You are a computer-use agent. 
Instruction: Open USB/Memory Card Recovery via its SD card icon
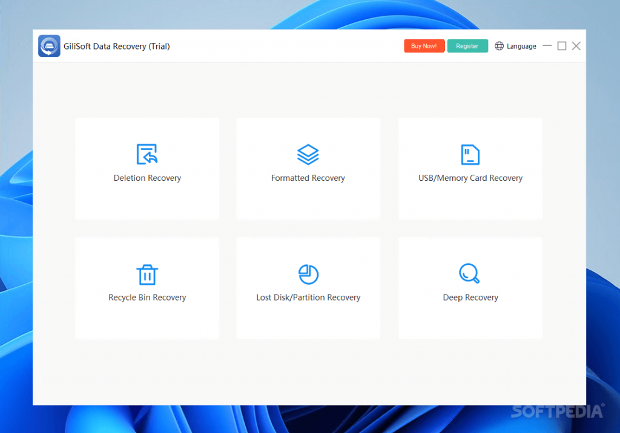pos(470,154)
